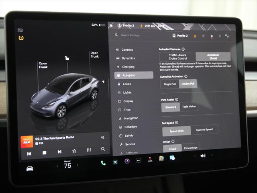Choose Fixed offset

coord(172,149)
